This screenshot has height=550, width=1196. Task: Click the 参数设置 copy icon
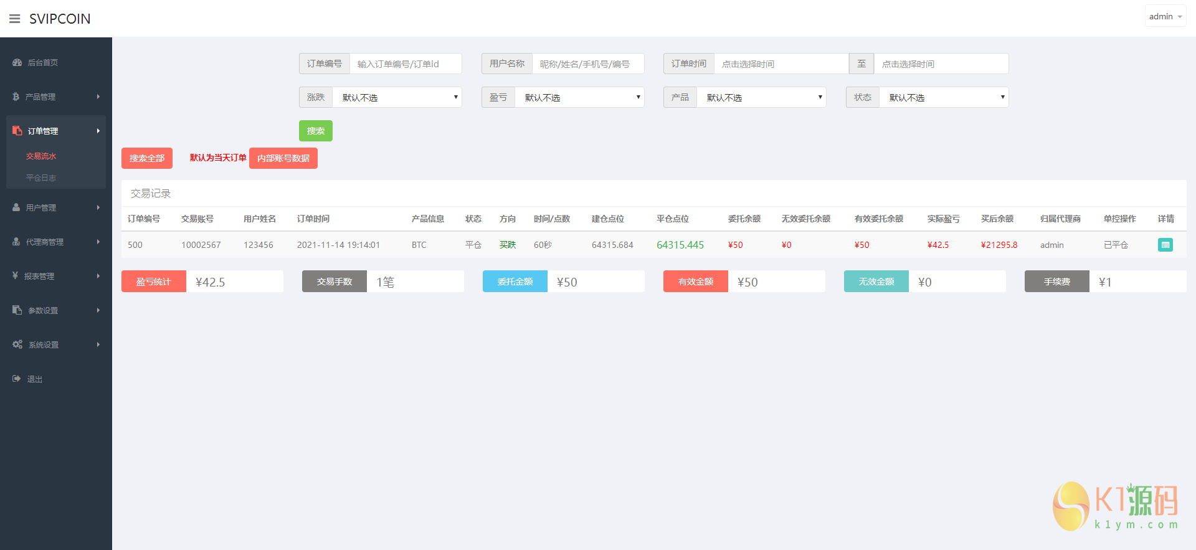(x=17, y=310)
